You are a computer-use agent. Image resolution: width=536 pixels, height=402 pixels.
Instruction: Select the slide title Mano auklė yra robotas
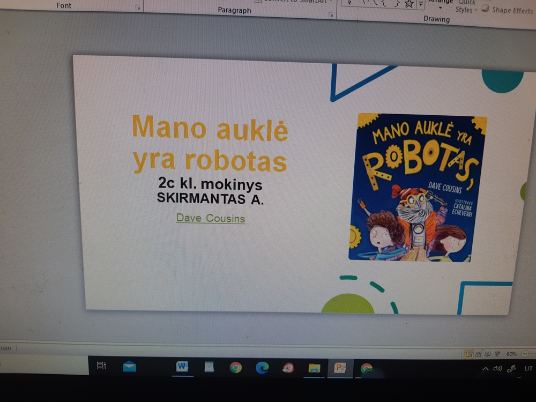coord(210,144)
